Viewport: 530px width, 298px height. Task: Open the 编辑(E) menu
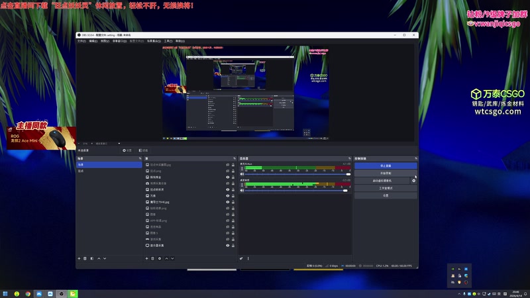[93, 41]
